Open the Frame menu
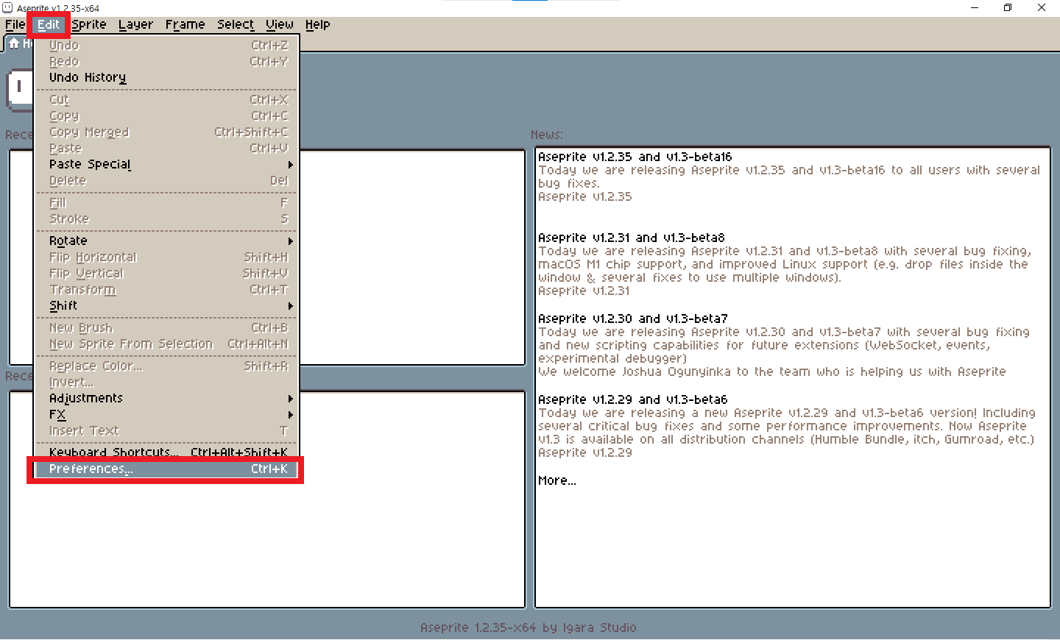1060x640 pixels. click(x=185, y=24)
